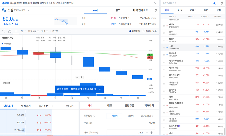Select 레이븐코인 RVN/KRW in market list

(193, 84)
